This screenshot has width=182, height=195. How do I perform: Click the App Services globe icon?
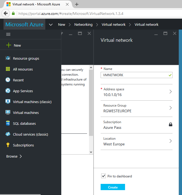(8, 91)
